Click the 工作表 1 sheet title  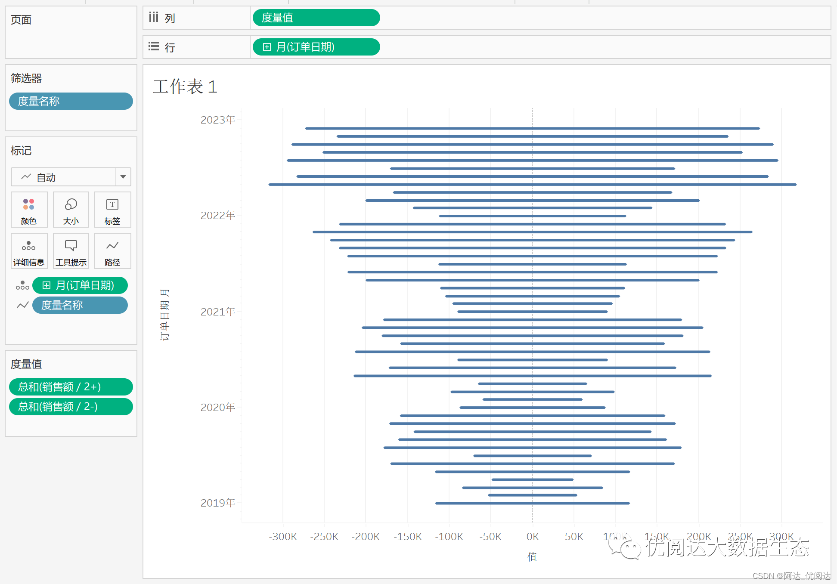pos(185,87)
